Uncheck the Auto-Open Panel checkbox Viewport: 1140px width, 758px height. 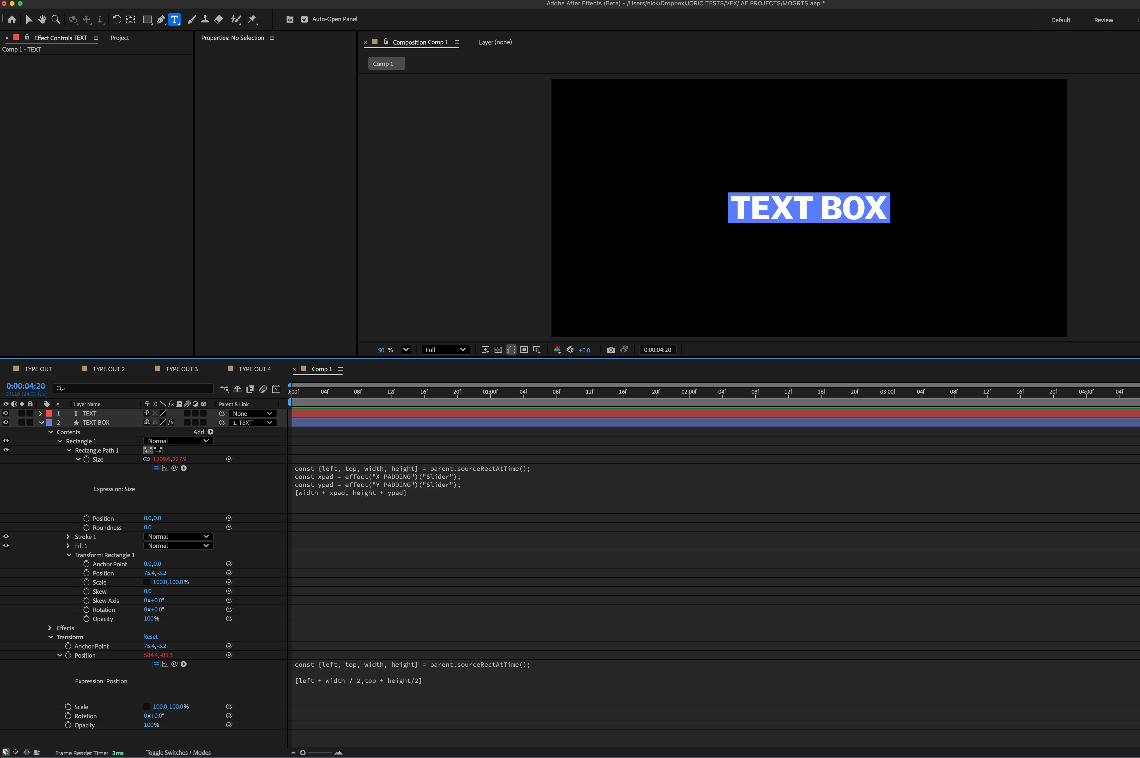point(304,19)
